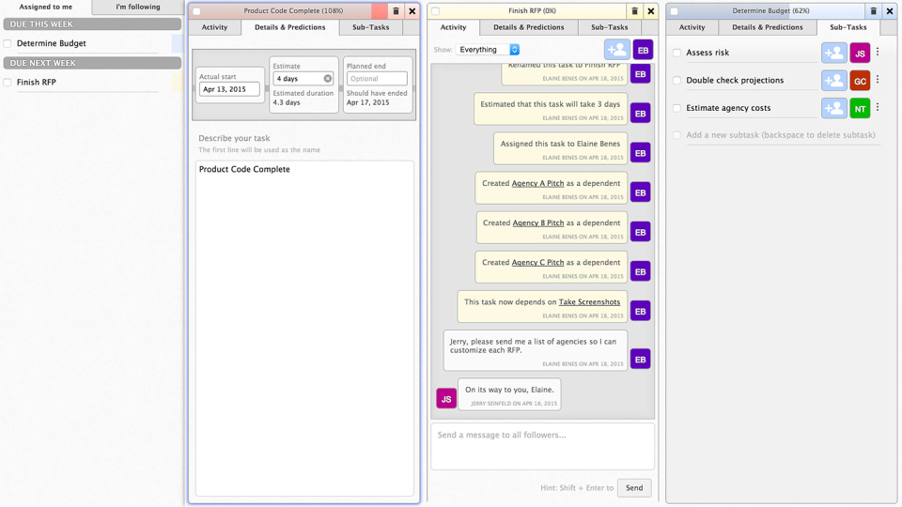Click EB avatar beside Agency C Pitch message

coord(640,271)
